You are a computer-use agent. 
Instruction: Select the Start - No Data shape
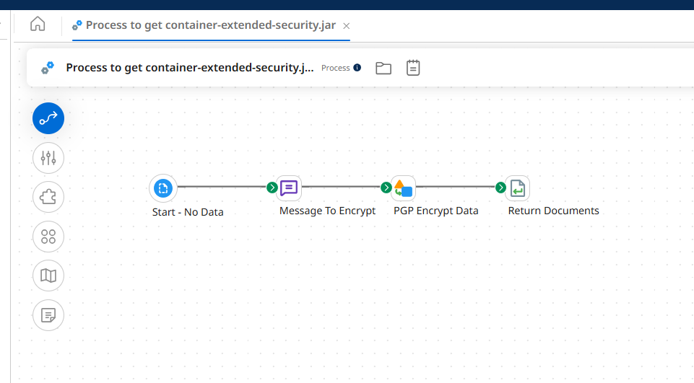tap(163, 188)
